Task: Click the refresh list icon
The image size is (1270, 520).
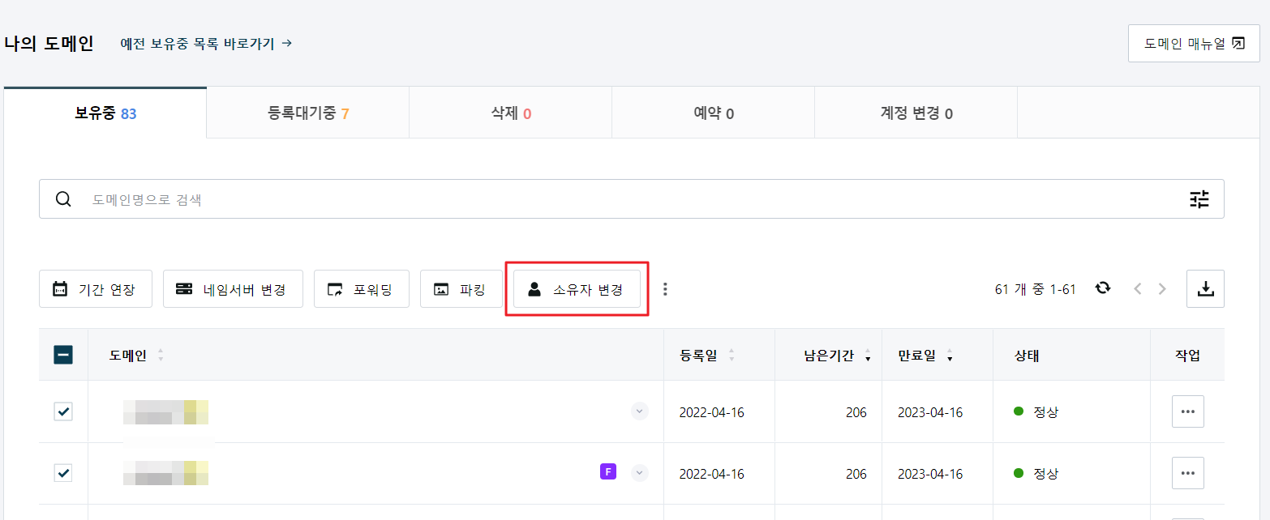Action: point(1103,288)
